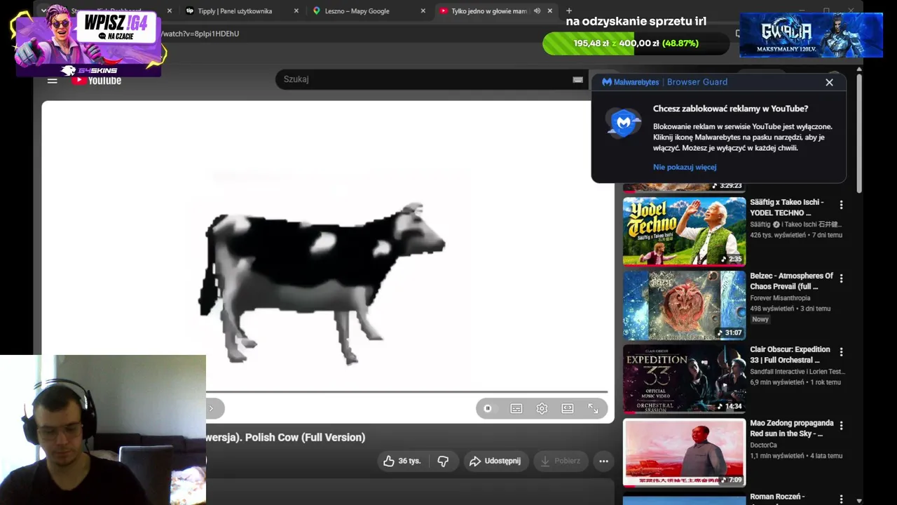The width and height of the screenshot is (897, 505).
Task: Click 'Nie pokazuj więcej' link
Action: click(x=685, y=167)
